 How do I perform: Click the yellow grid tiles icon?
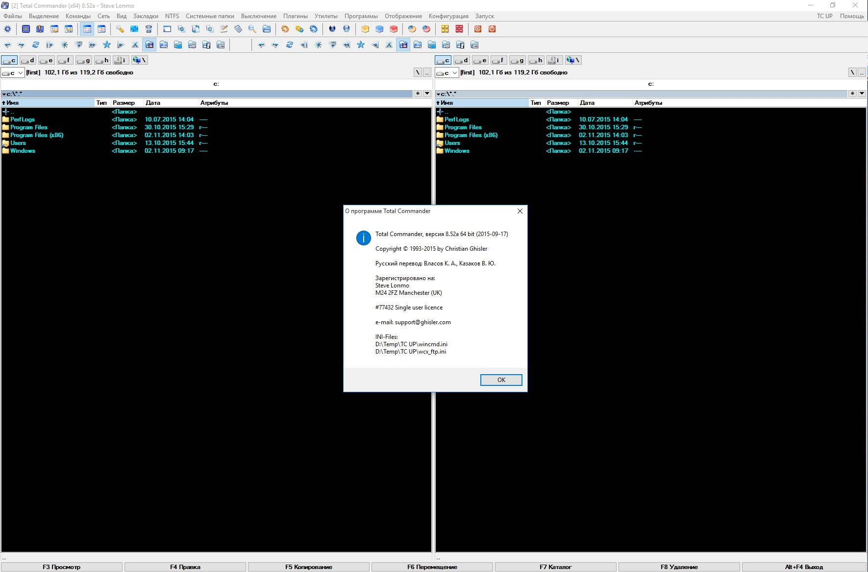(445, 29)
